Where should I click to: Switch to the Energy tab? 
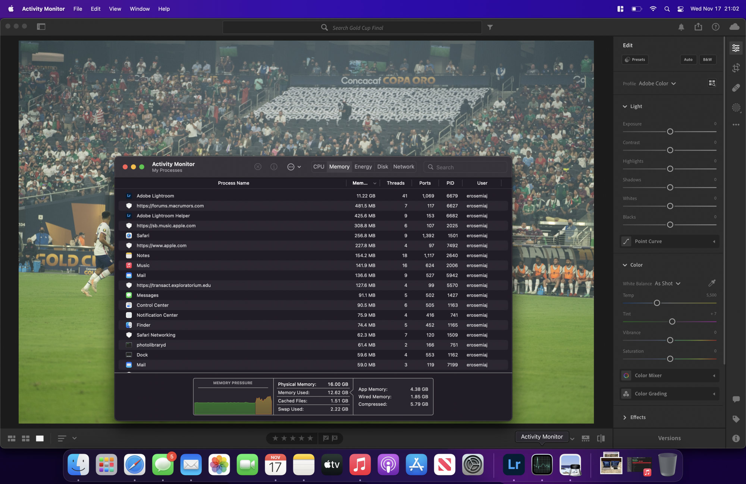tap(363, 167)
